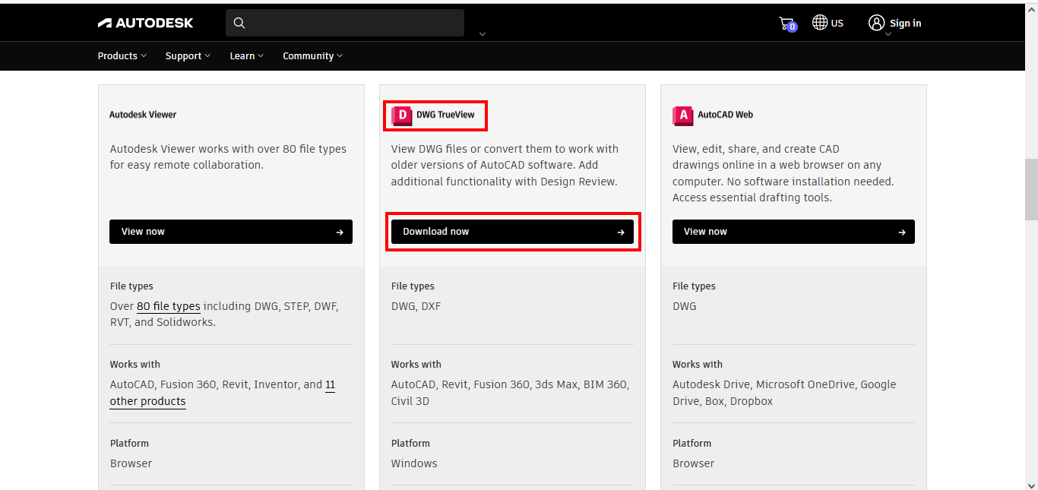Expand the chevron beside the search box
This screenshot has width=1038, height=490.
coord(482,33)
